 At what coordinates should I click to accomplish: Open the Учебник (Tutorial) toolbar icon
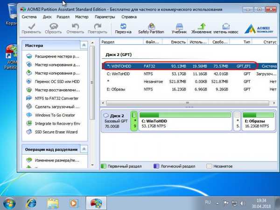[x=179, y=28]
